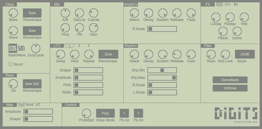Click the A/B mix knob
This screenshot has width=262, height=129.
[65, 13]
